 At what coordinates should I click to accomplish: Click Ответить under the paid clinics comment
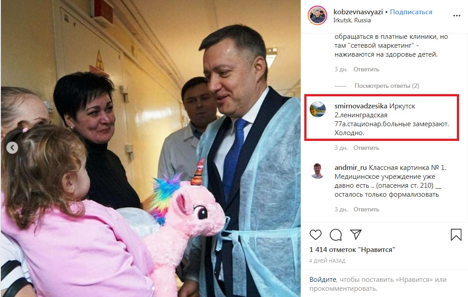(x=366, y=70)
